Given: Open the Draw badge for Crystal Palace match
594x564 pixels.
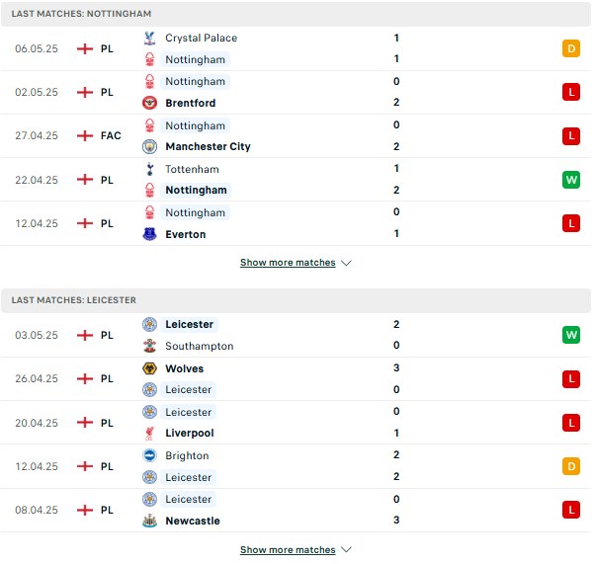Looking at the screenshot, I should pos(571,48).
